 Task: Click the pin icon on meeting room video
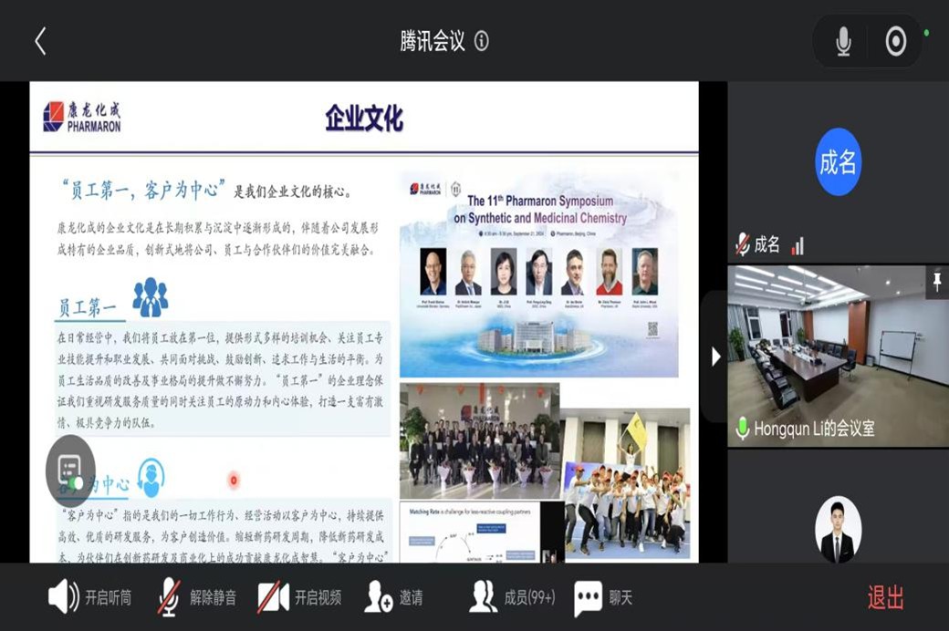point(935,282)
